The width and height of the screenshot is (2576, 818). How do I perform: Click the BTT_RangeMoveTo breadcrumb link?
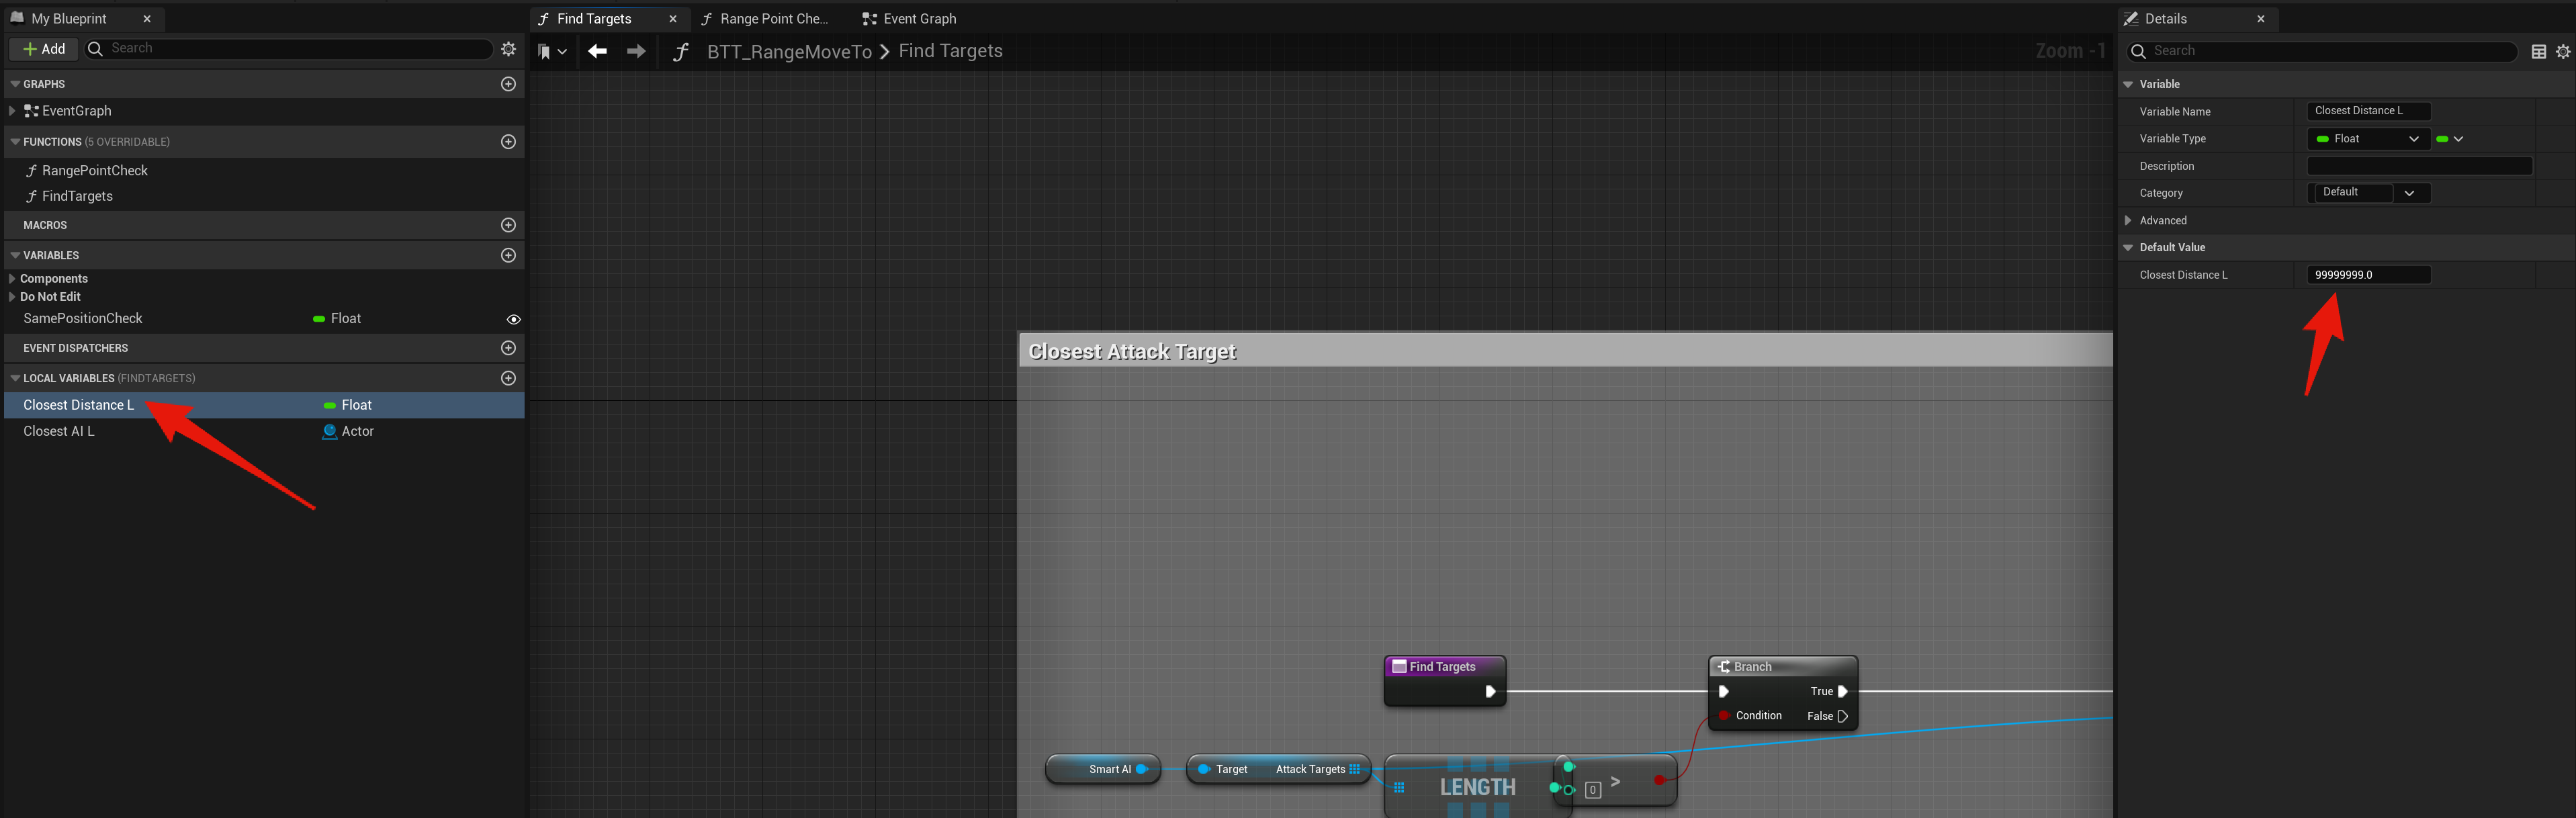tap(788, 52)
